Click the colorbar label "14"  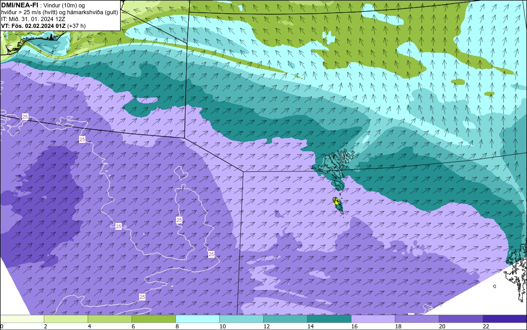pyautogui.click(x=310, y=326)
